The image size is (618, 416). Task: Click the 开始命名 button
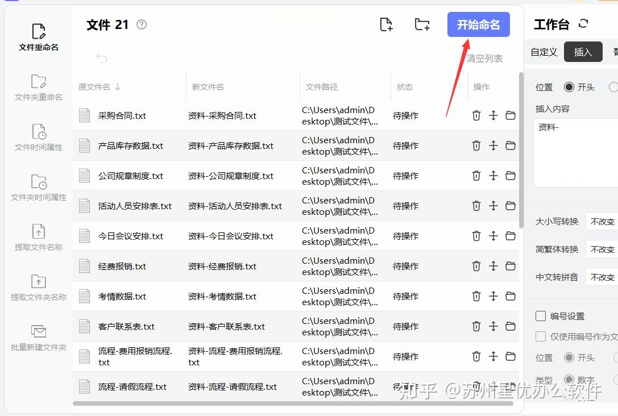479,24
